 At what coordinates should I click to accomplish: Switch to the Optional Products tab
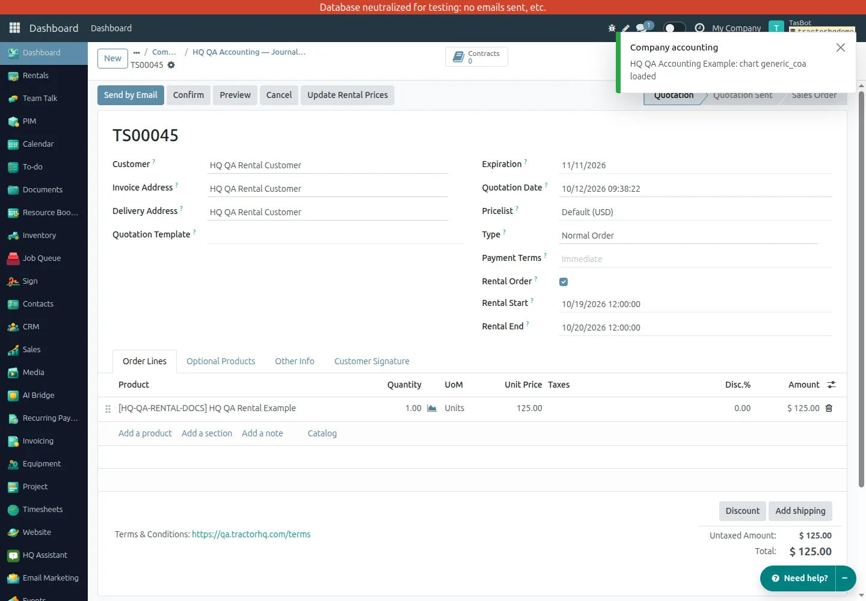(x=221, y=361)
